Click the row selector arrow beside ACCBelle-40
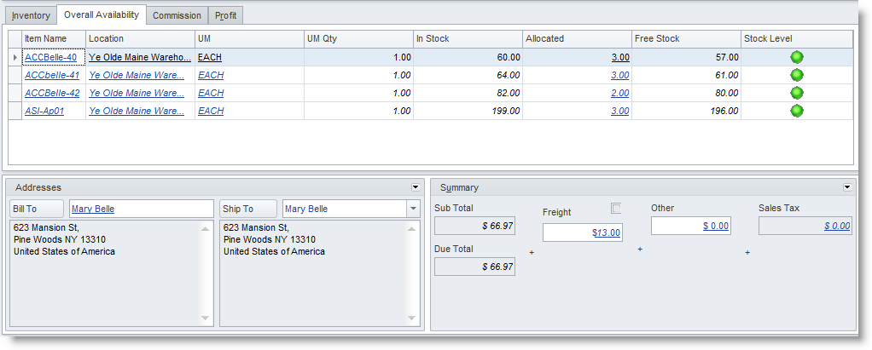872x350 pixels. 15,57
